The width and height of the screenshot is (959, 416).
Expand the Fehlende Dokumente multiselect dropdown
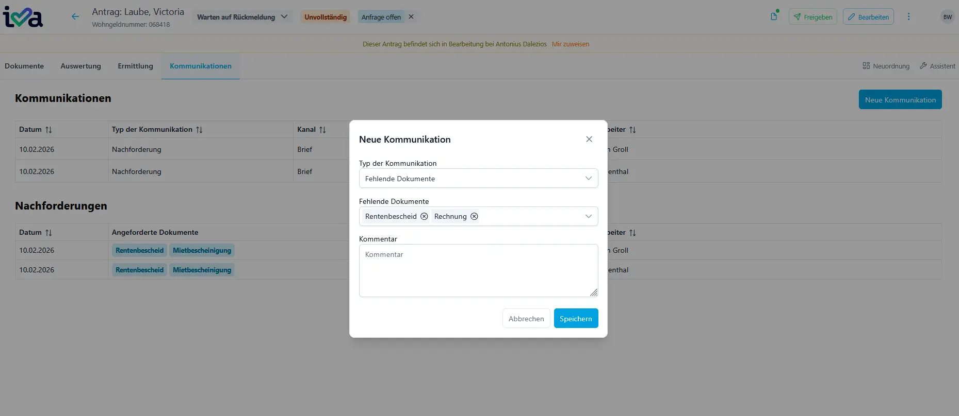point(588,216)
